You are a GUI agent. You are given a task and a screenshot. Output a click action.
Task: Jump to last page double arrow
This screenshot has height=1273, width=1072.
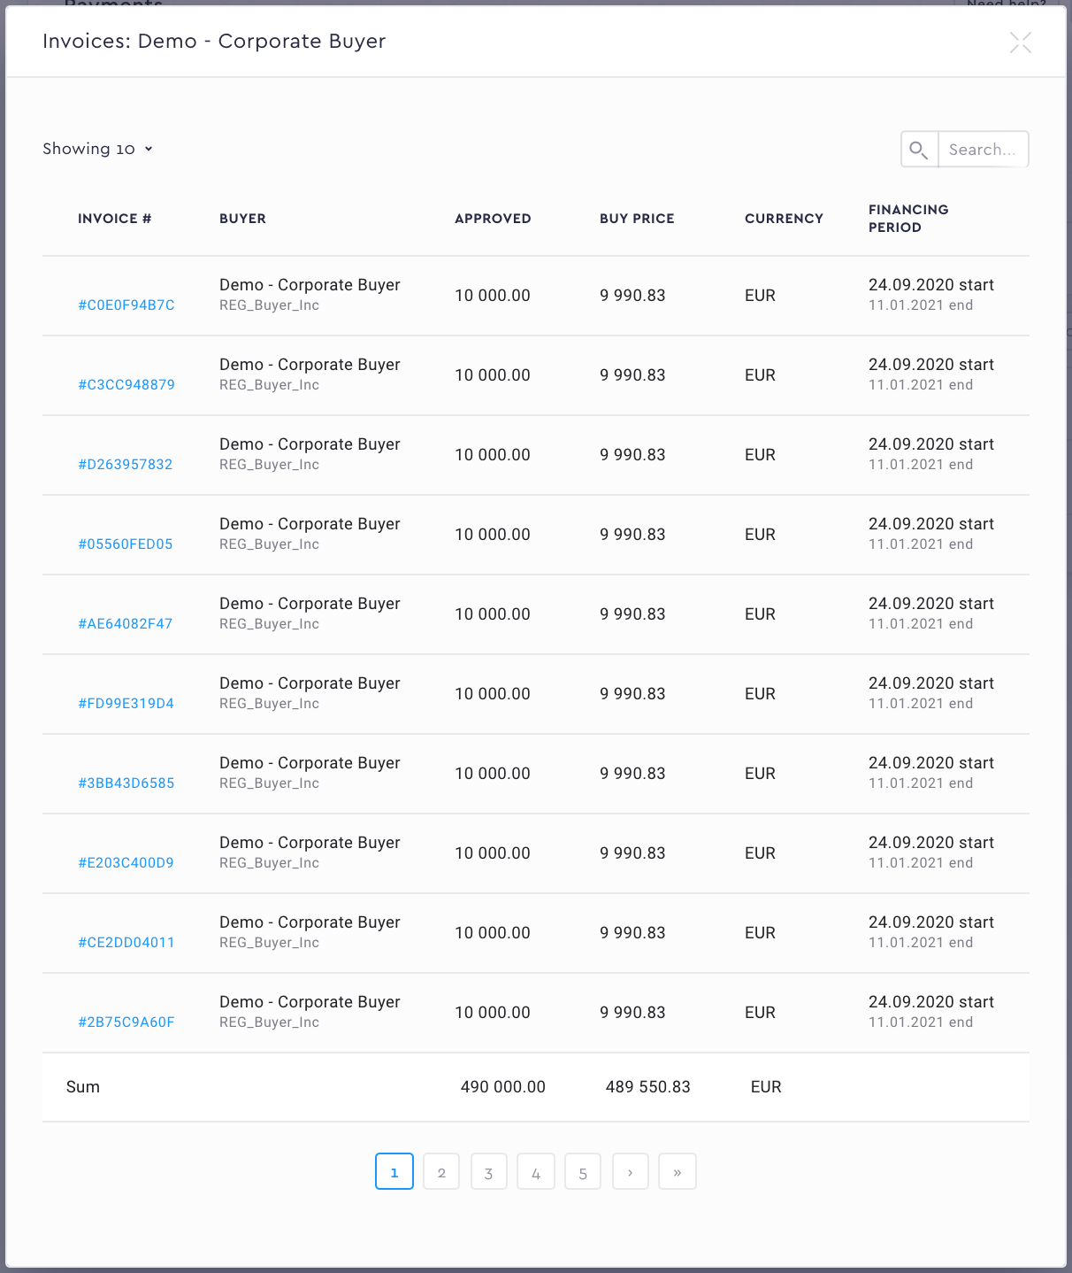(x=678, y=1172)
